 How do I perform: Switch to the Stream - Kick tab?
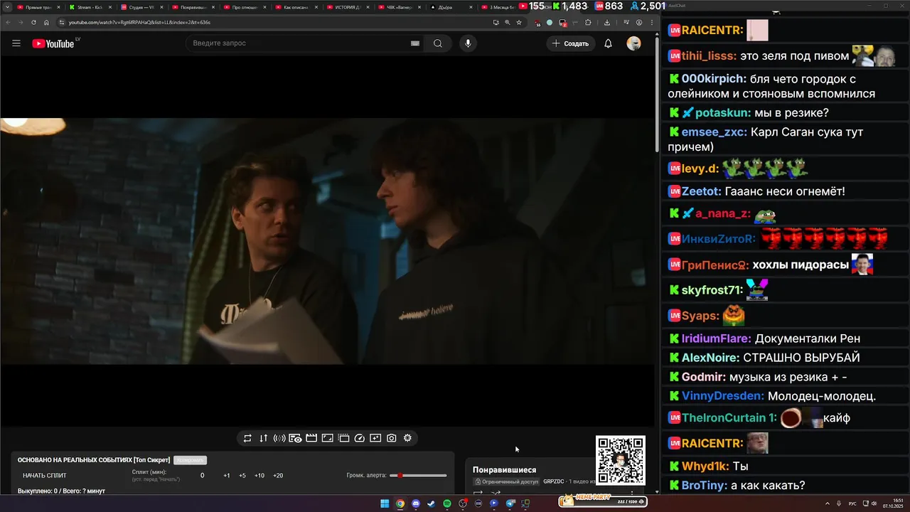click(x=90, y=7)
